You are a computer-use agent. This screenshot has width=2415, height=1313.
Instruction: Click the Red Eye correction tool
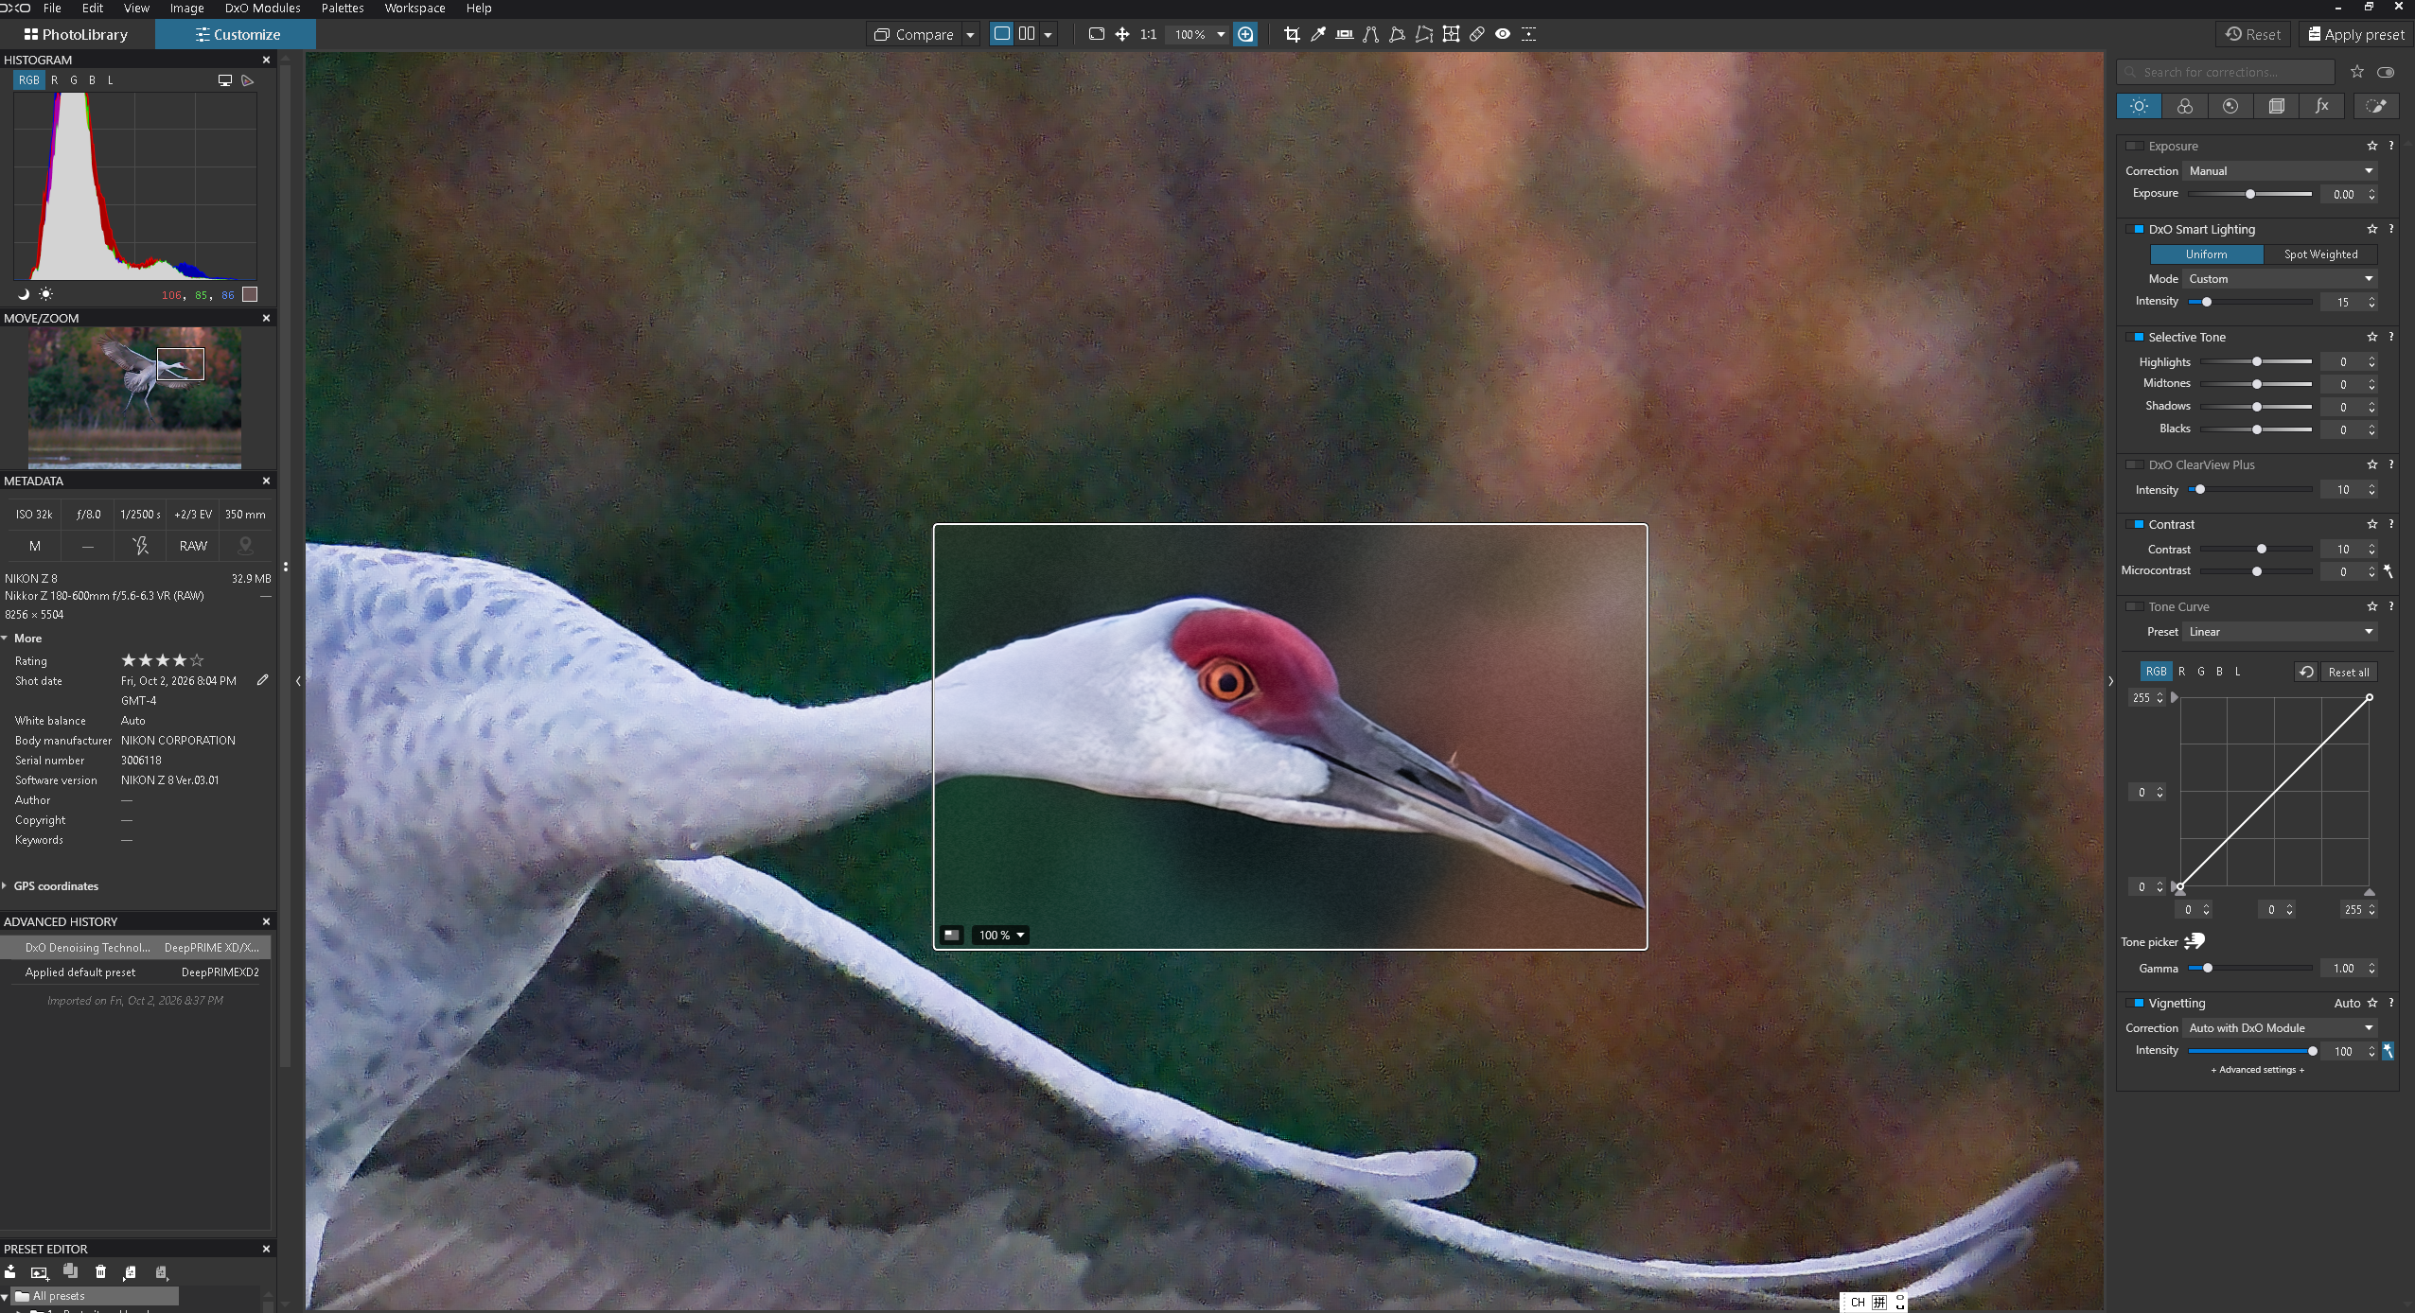[1503, 34]
